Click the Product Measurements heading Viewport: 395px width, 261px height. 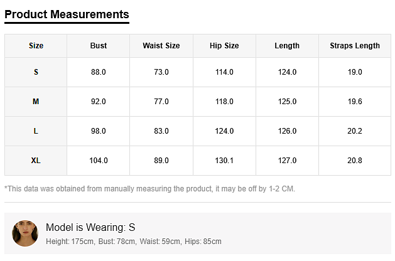[x=67, y=14]
